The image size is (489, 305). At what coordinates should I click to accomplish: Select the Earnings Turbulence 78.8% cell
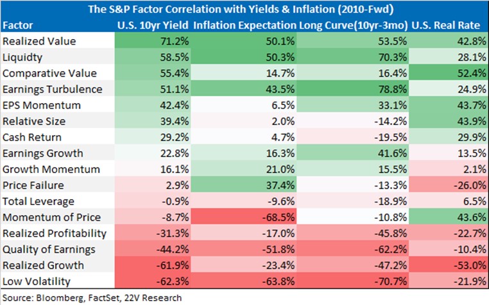352,89
